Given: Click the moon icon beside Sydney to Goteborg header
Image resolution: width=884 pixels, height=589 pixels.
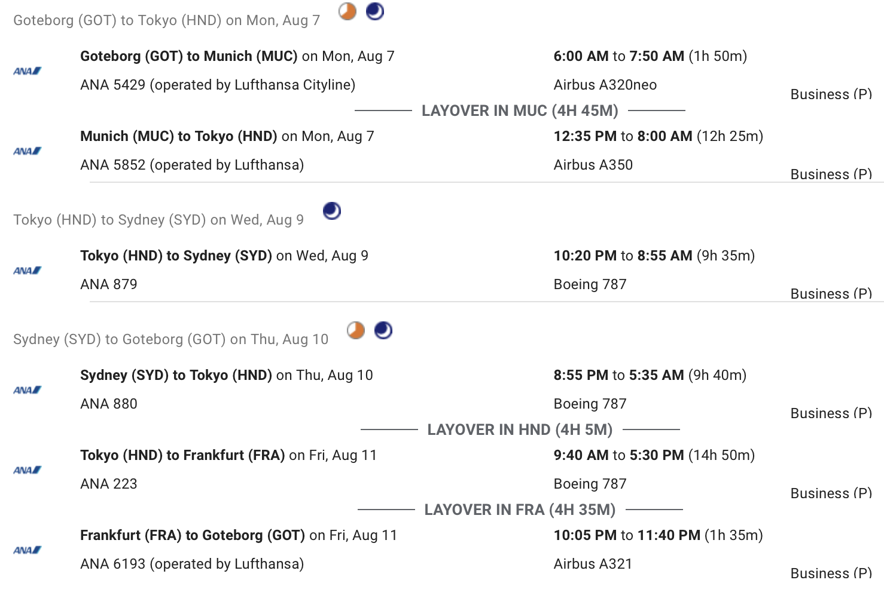Looking at the screenshot, I should [x=383, y=330].
